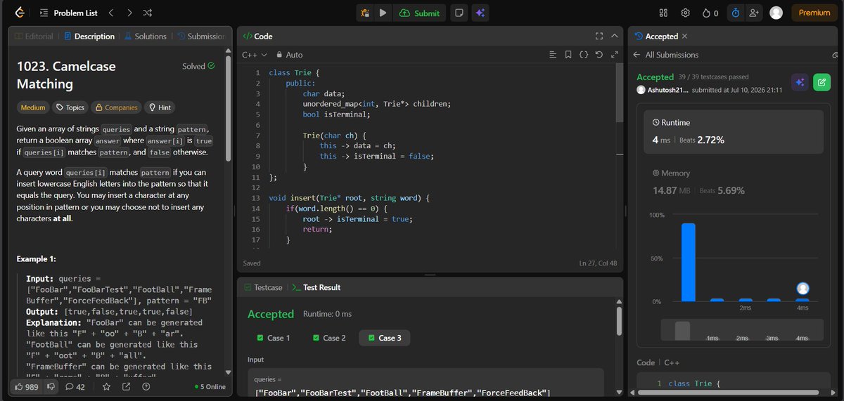Toggle the timer stopwatch icon
Image resolution: width=844 pixels, height=401 pixels.
[736, 13]
